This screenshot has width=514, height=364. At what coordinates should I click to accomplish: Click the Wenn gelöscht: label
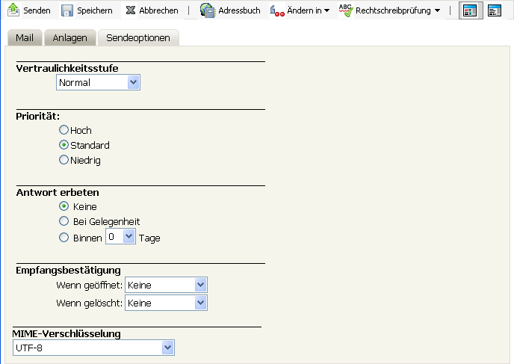point(89,303)
